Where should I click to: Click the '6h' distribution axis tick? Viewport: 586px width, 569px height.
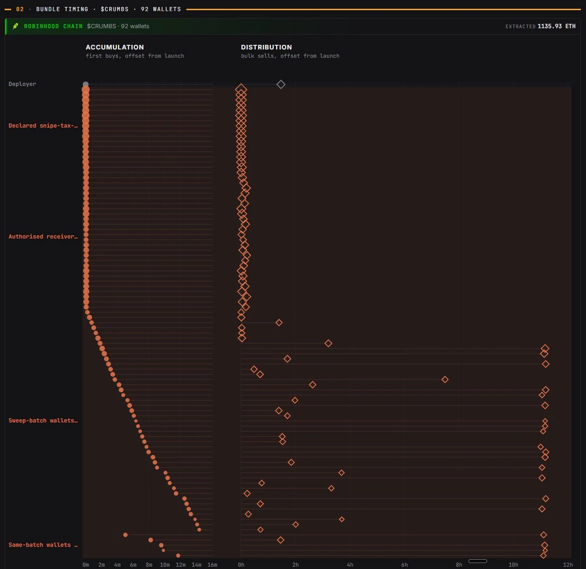405,565
